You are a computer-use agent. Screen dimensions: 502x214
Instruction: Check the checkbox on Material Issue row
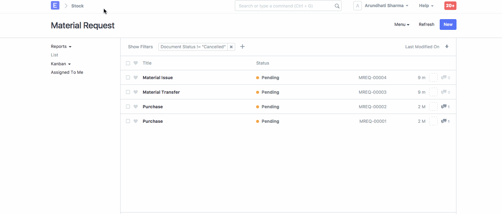(128, 77)
